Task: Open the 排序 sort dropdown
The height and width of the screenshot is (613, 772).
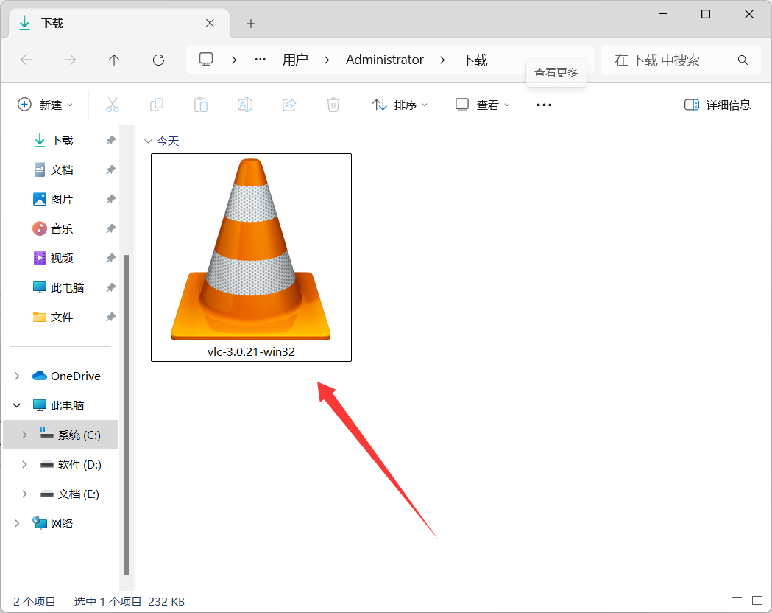Action: pyautogui.click(x=400, y=105)
